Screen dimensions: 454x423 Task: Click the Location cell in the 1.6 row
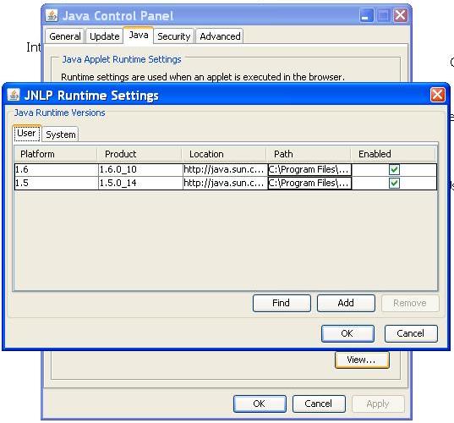tap(225, 169)
